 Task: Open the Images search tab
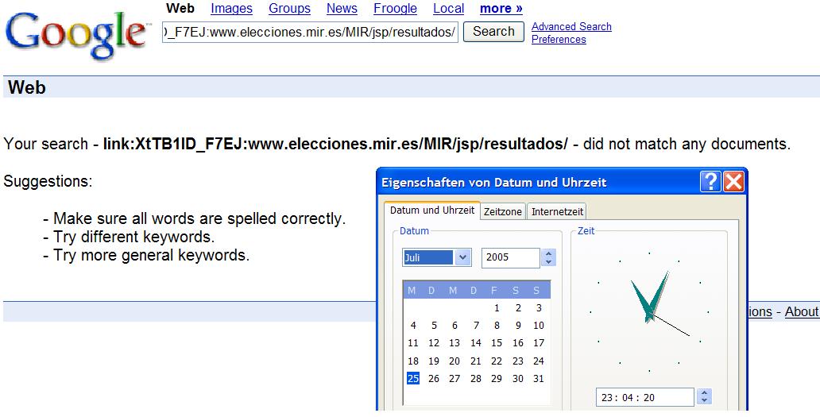click(x=232, y=9)
